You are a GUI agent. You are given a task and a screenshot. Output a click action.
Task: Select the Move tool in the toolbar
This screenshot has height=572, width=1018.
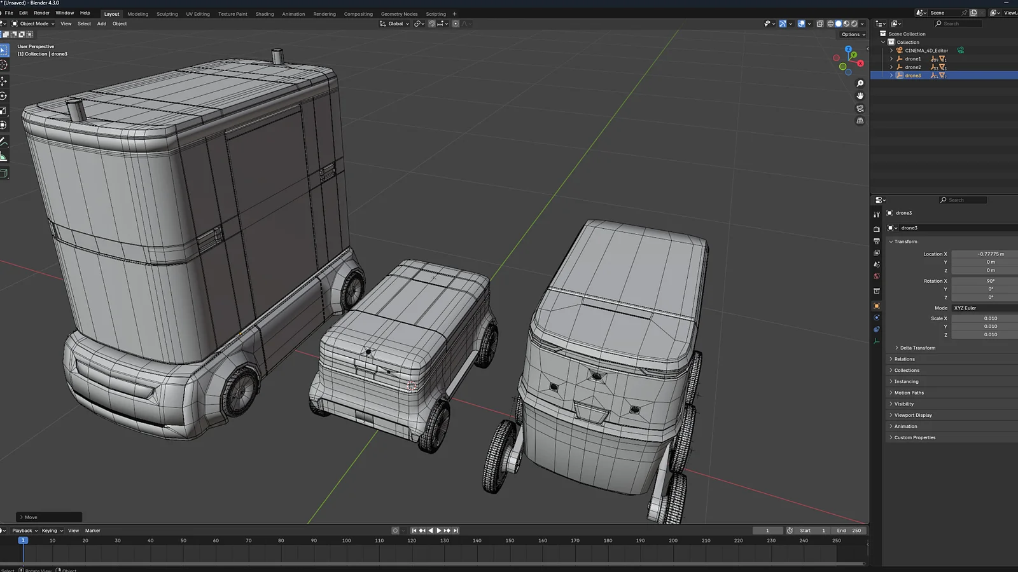(x=4, y=81)
